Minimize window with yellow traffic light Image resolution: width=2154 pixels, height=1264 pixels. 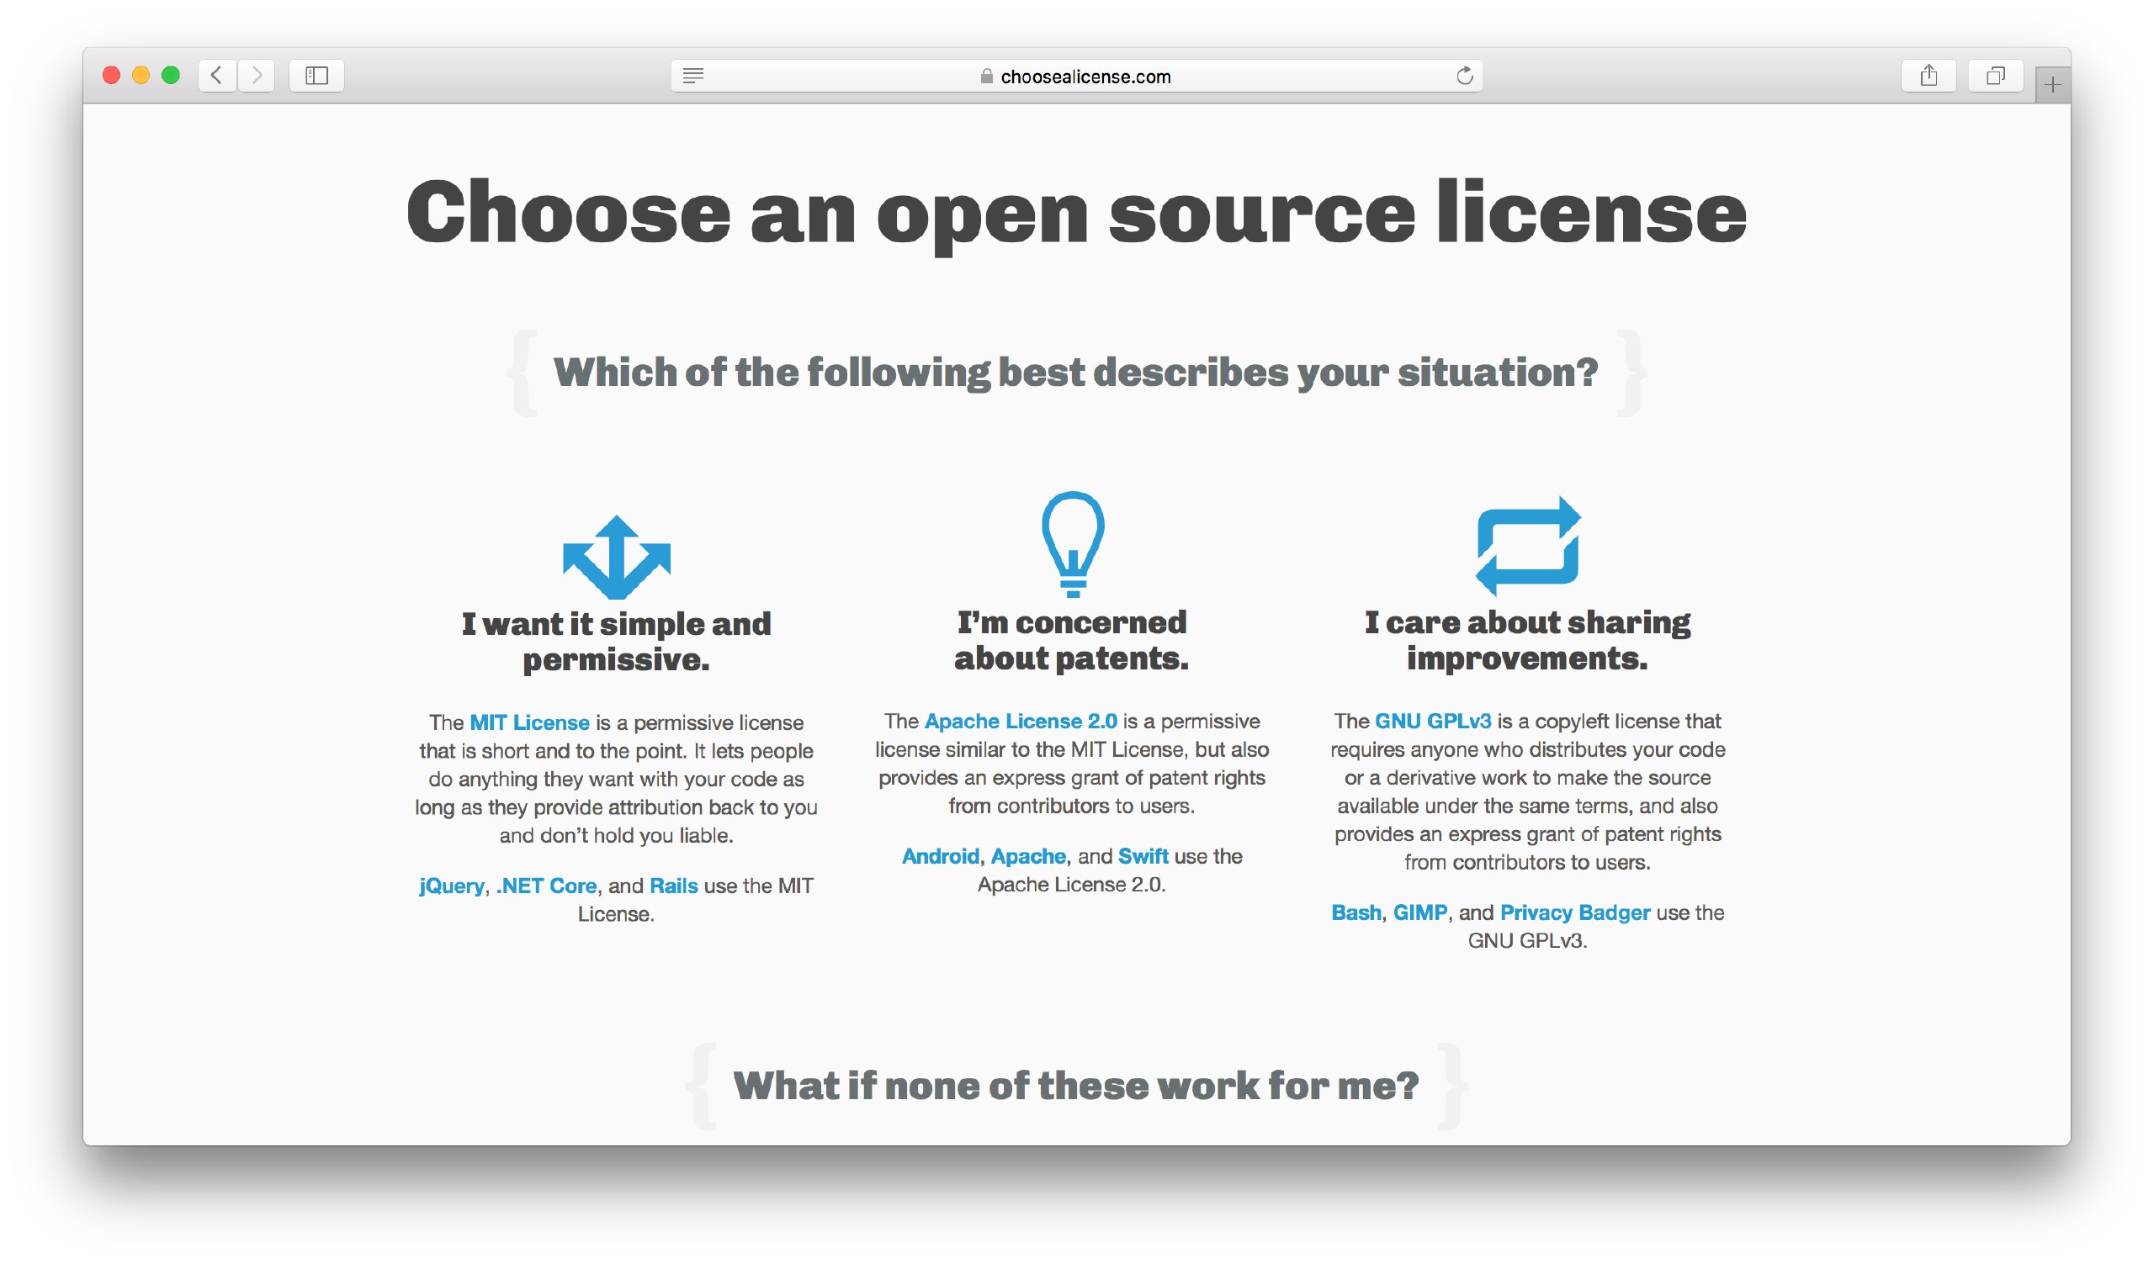click(x=141, y=75)
